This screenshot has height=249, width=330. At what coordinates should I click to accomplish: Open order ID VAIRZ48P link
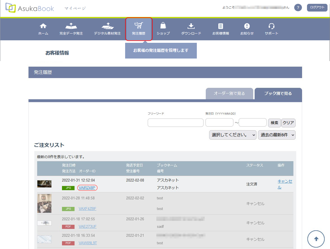(87, 188)
